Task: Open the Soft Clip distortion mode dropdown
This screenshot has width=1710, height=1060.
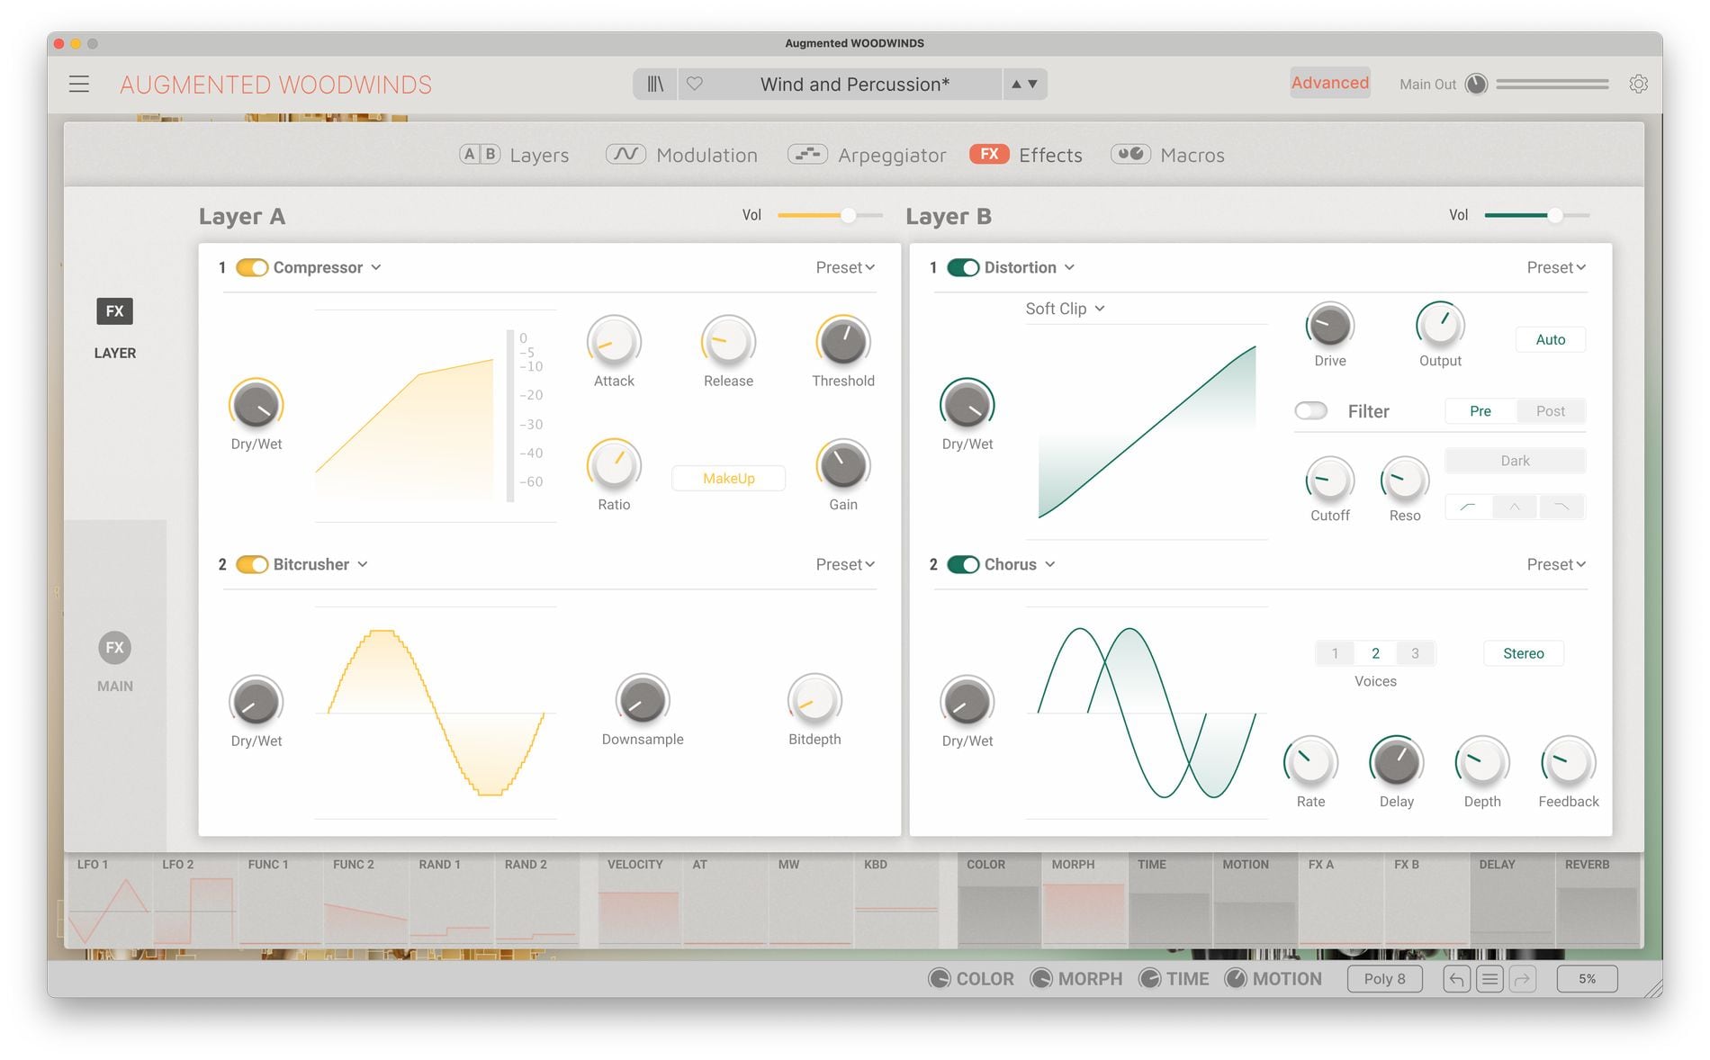Action: click(x=1066, y=309)
